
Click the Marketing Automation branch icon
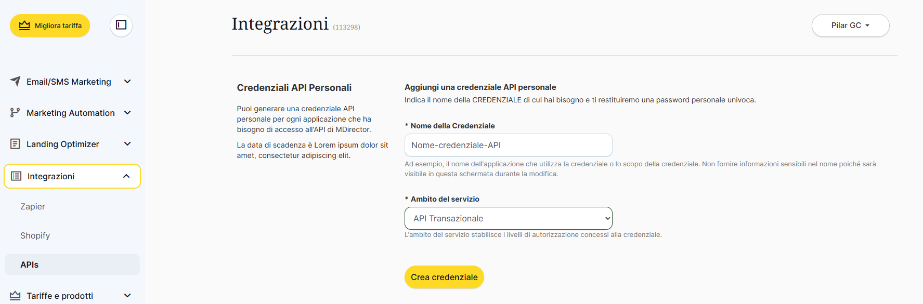pos(15,113)
